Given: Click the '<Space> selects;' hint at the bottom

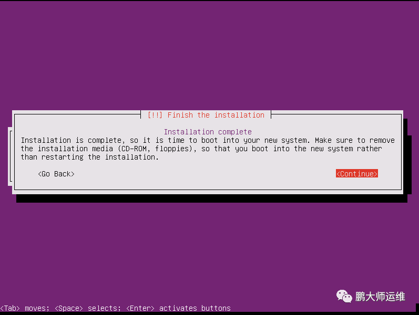Looking at the screenshot, I should [88, 308].
